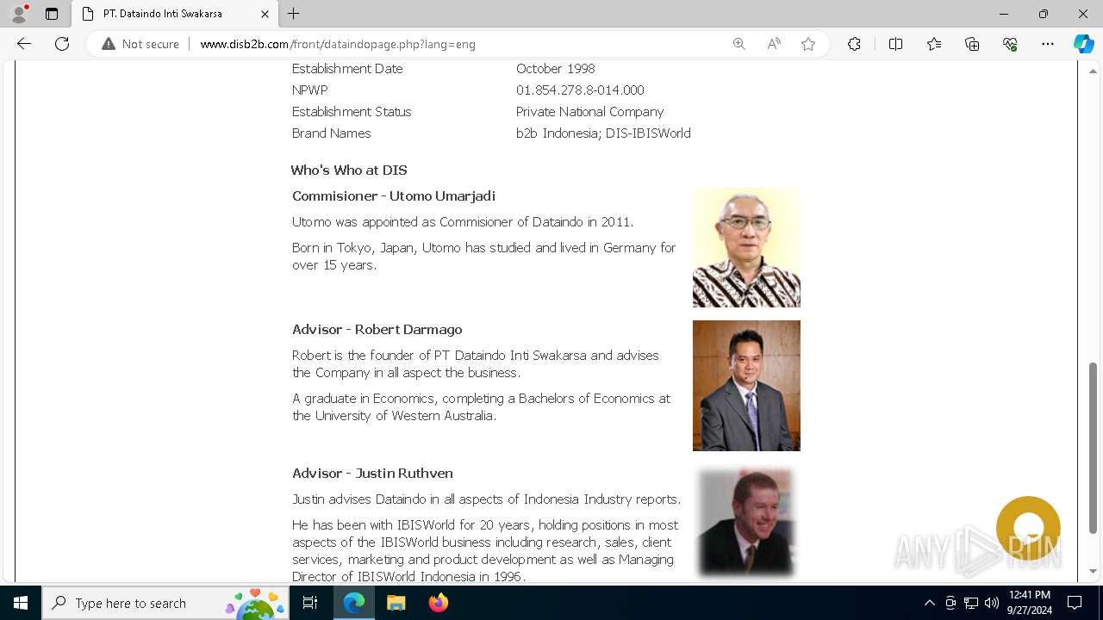This screenshot has width=1103, height=620.
Task: Open the volume speaker icon in tray
Action: pyautogui.click(x=992, y=603)
